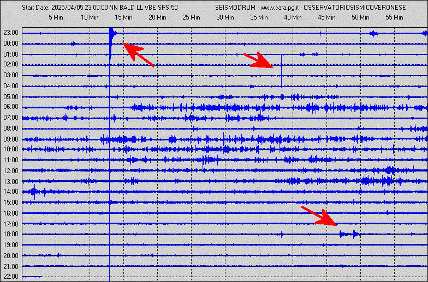428x282 pixels.
Task: Click the 03:00 hour row label
Action: pos(11,75)
